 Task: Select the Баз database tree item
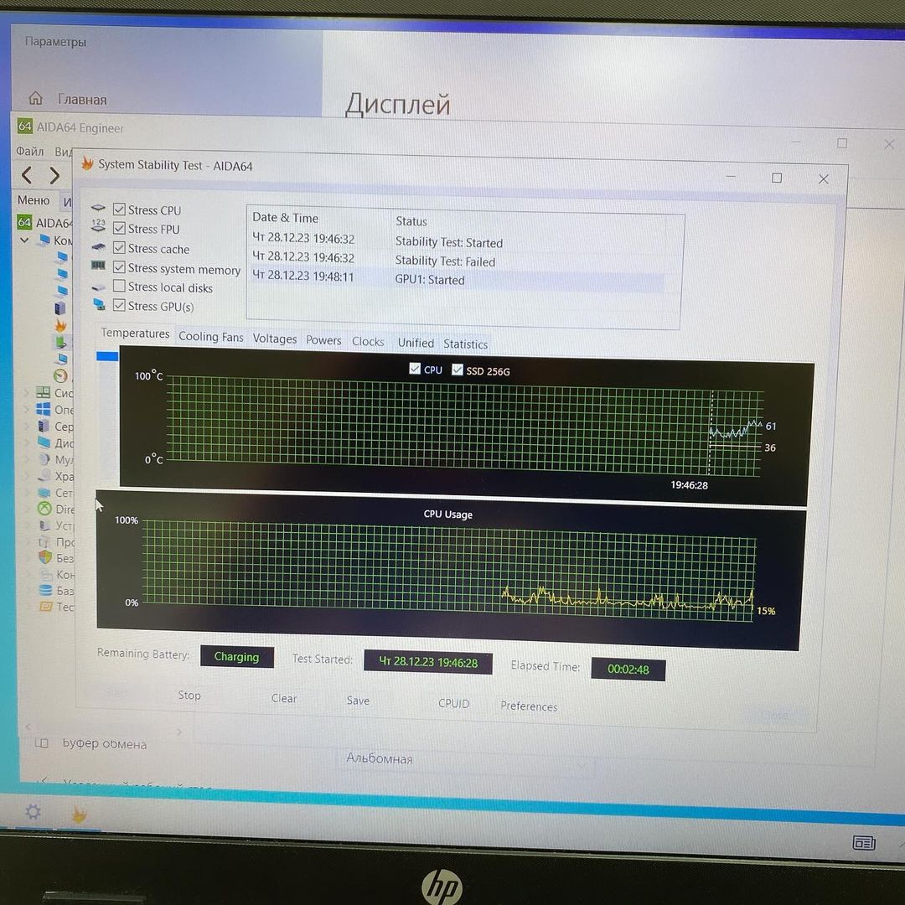tap(57, 591)
